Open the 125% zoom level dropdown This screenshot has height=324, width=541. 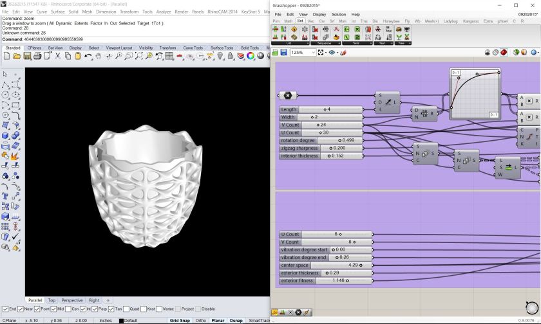(x=313, y=52)
